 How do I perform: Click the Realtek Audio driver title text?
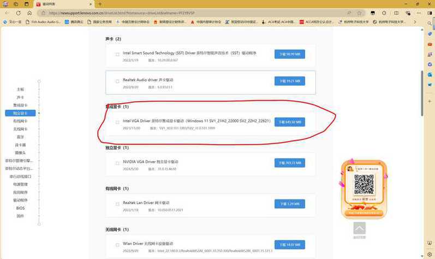(148, 80)
